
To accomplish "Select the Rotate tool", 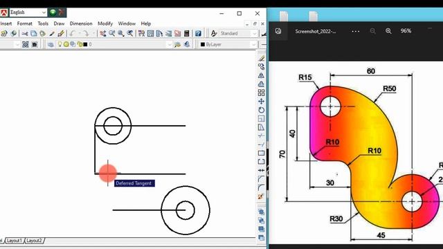I will coord(262,110).
